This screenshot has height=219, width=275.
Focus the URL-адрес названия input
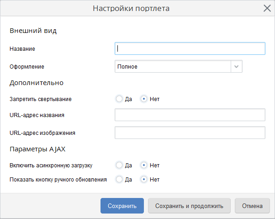coord(190,115)
